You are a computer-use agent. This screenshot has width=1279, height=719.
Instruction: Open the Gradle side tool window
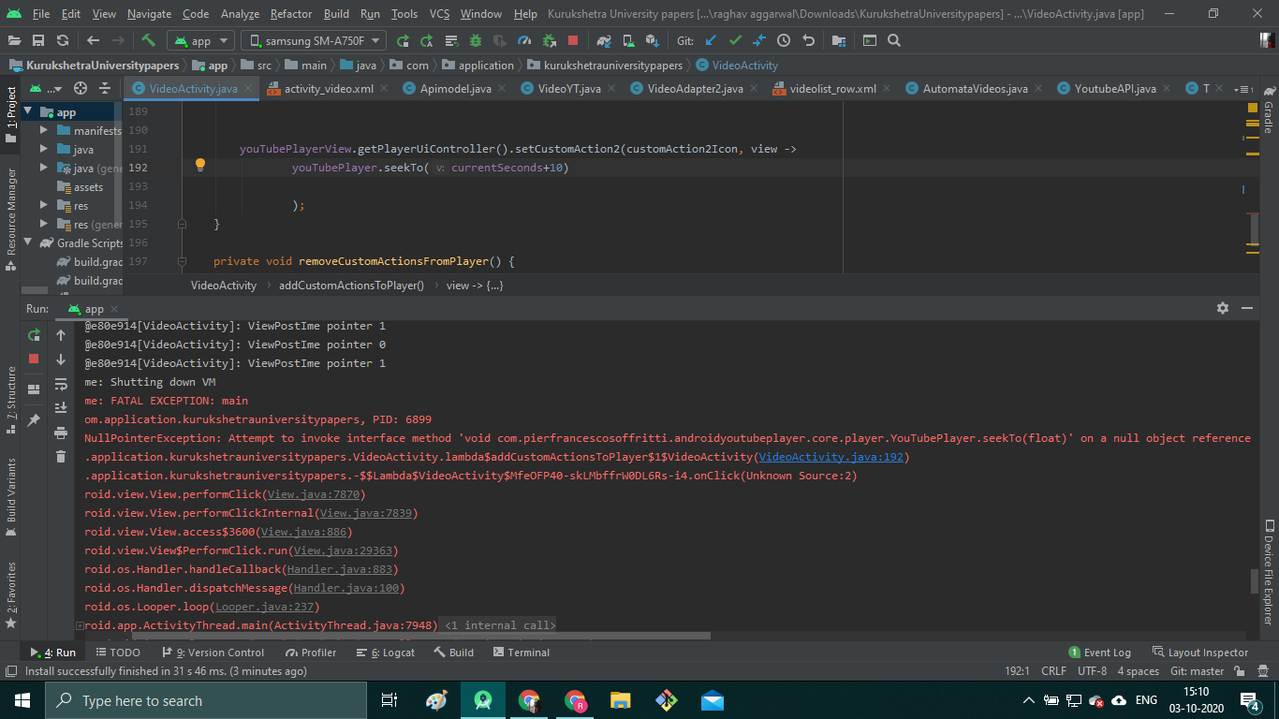coord(1269,110)
